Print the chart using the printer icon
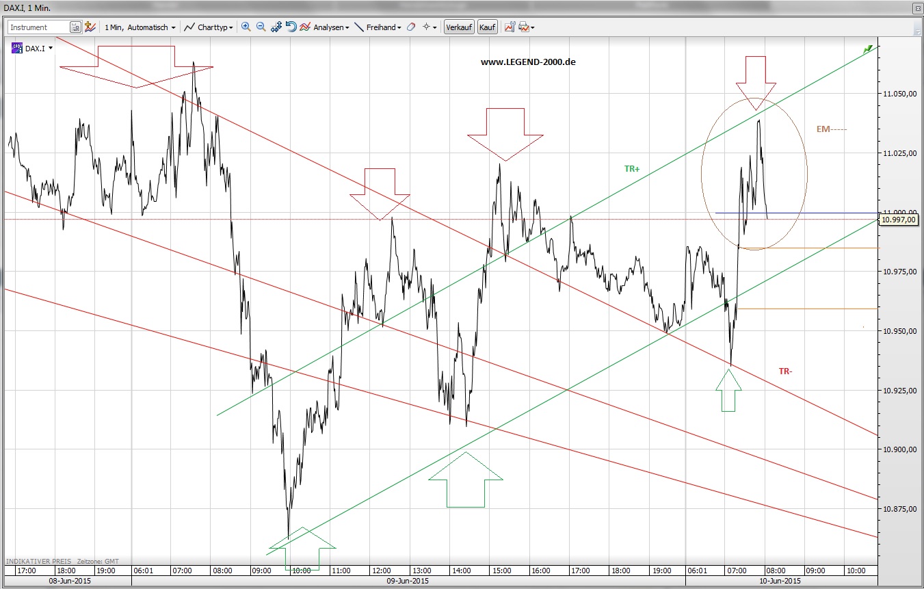Image resolution: width=924 pixels, height=589 pixels. point(522,27)
